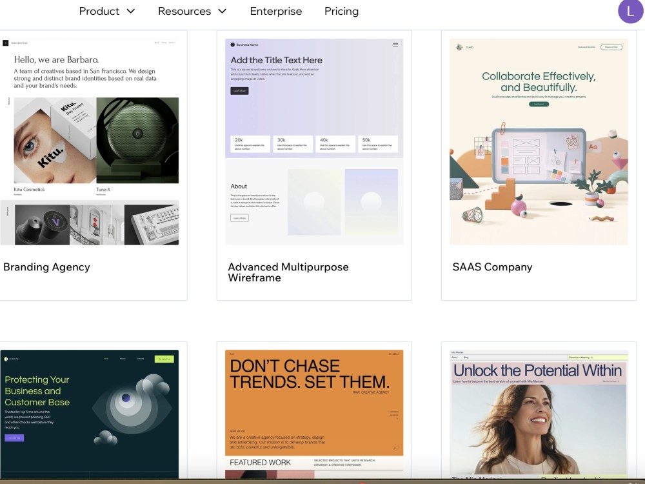Click the Kitu Cosmetics image in preview
645x484 pixels.
tap(55, 140)
